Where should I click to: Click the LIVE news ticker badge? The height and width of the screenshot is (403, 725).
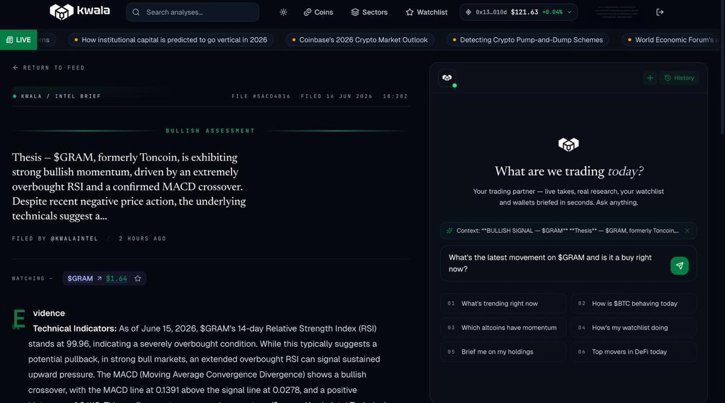point(18,40)
